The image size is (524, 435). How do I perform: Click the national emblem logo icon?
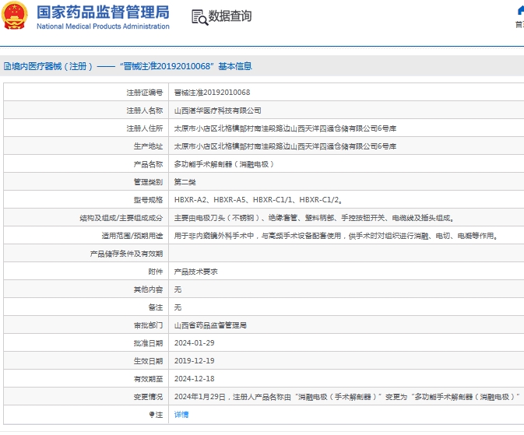[x=14, y=16]
